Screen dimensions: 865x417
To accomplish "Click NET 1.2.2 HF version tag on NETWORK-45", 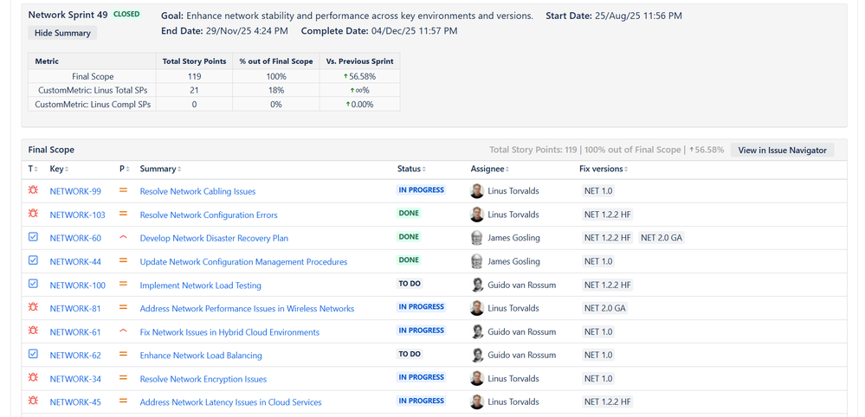I will pos(607,402).
